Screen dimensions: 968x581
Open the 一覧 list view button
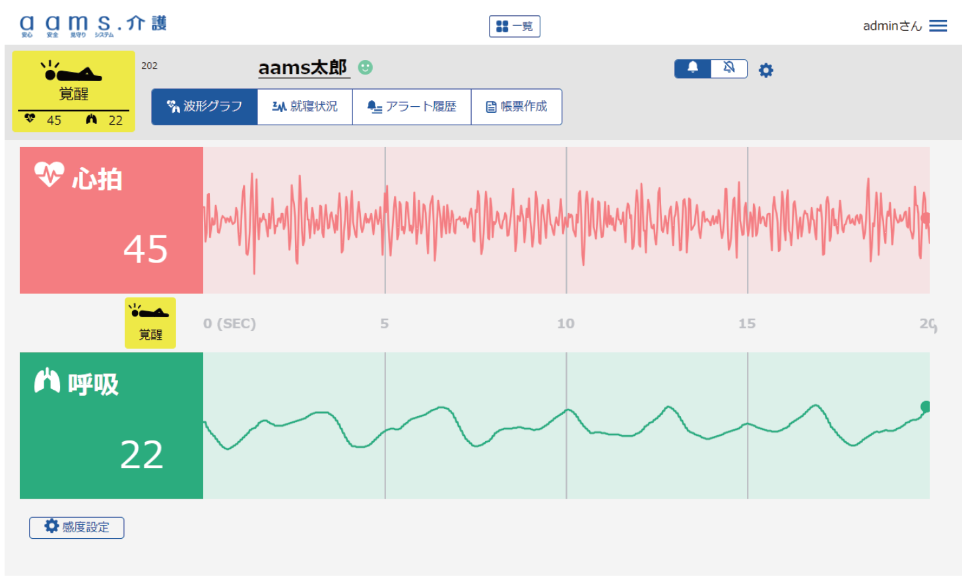515,26
